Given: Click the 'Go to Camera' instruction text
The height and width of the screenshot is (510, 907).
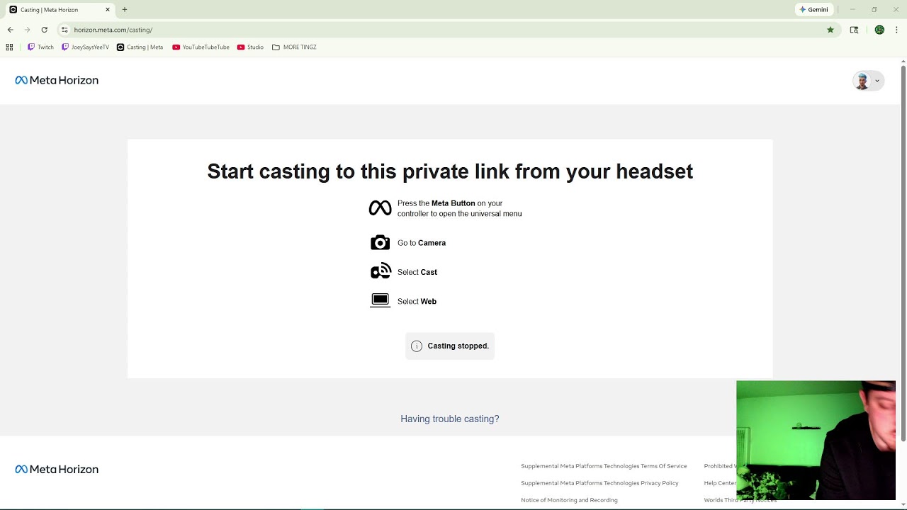Looking at the screenshot, I should click(x=422, y=243).
